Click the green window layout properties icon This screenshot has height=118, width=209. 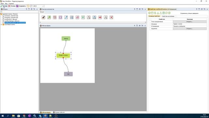click(x=152, y=13)
